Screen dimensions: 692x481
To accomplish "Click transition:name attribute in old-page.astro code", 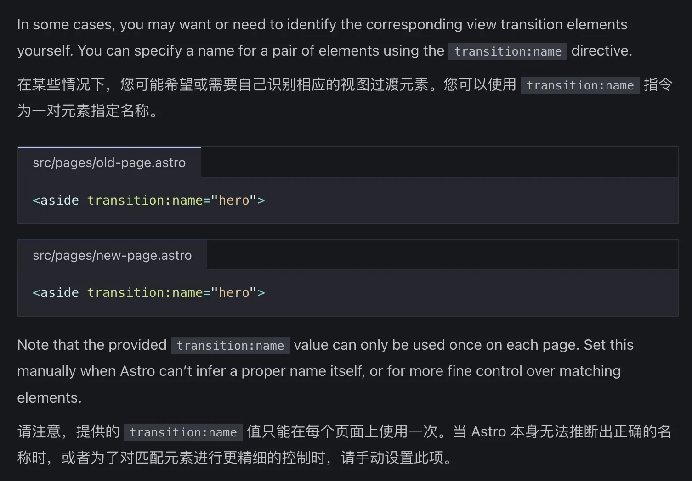I will [x=145, y=201].
